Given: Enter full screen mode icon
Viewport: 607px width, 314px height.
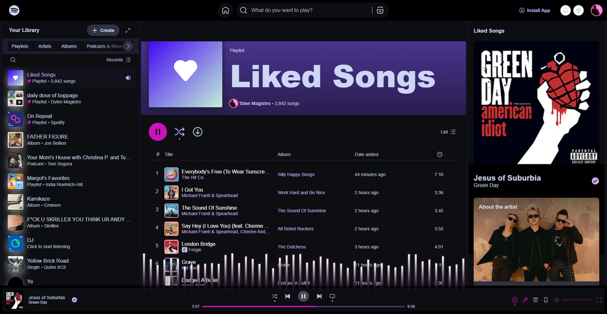Looking at the screenshot, I should [x=599, y=300].
